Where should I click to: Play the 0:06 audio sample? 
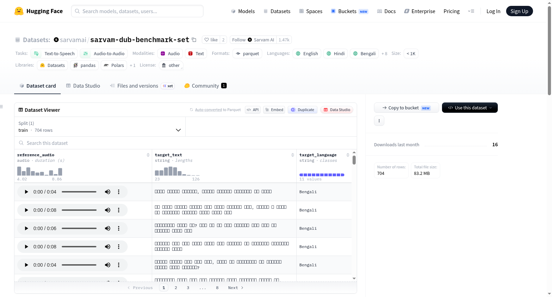click(26, 228)
